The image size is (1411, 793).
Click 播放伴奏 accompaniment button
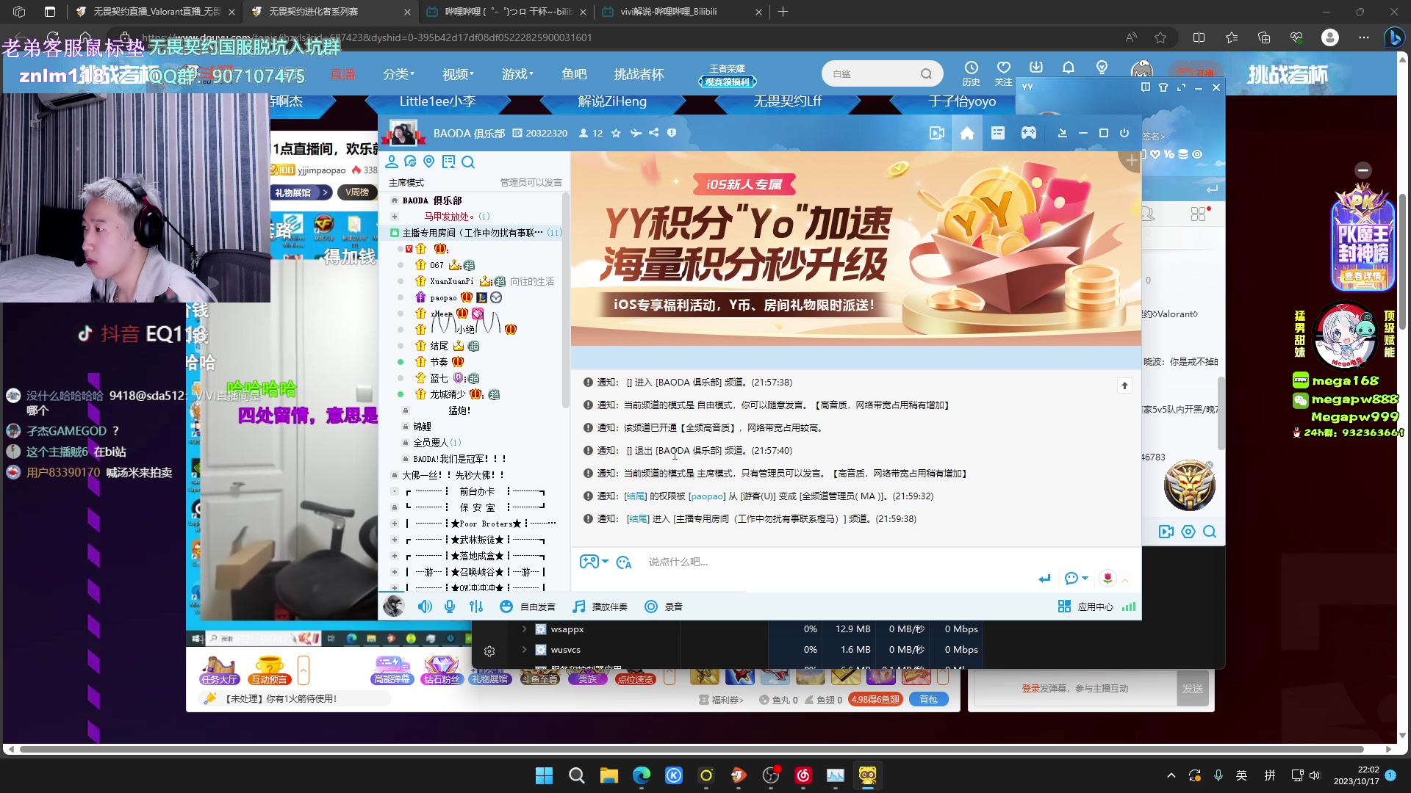(x=600, y=606)
